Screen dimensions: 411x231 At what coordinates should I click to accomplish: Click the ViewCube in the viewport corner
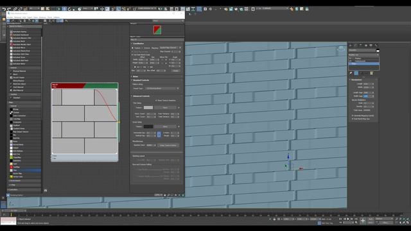341,49
